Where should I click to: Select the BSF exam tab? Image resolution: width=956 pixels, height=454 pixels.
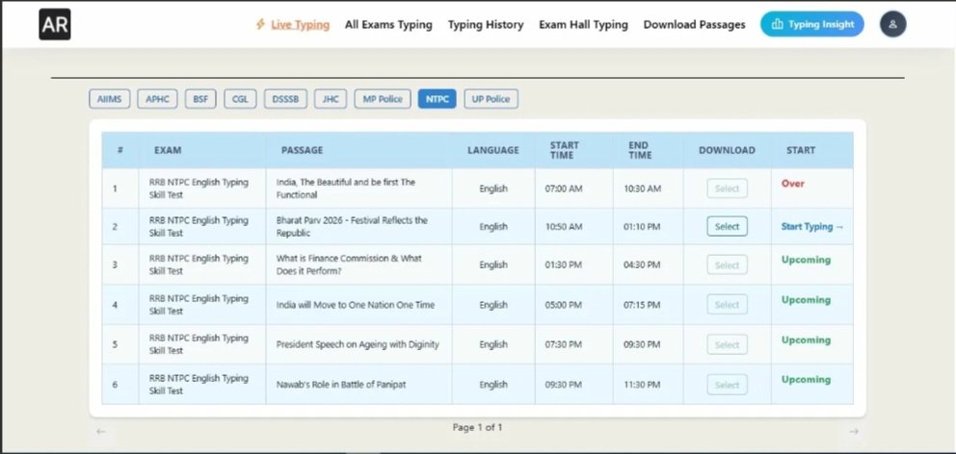click(x=200, y=99)
